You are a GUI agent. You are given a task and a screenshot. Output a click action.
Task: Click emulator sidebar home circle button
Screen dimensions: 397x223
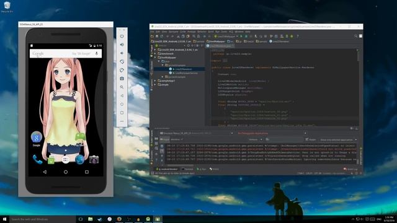(122, 104)
